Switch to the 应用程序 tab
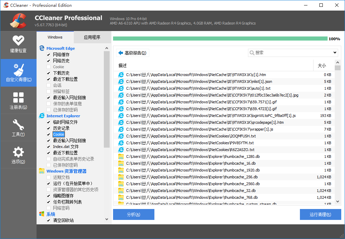Image resolution: width=345 pixels, height=239 pixels. (92, 37)
